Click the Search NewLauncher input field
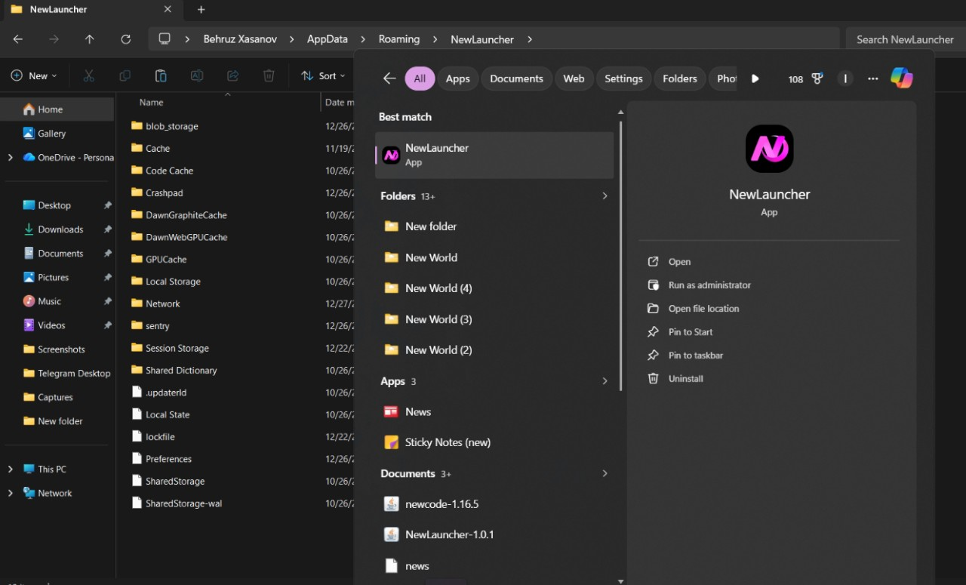Screen dimensions: 966x585 904,39
